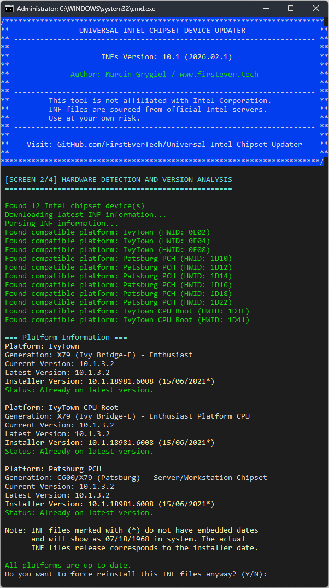This screenshot has width=329, height=588.
Task: Click the SCREEN 2/4 Hardware Detection heading
Action: coord(118,179)
